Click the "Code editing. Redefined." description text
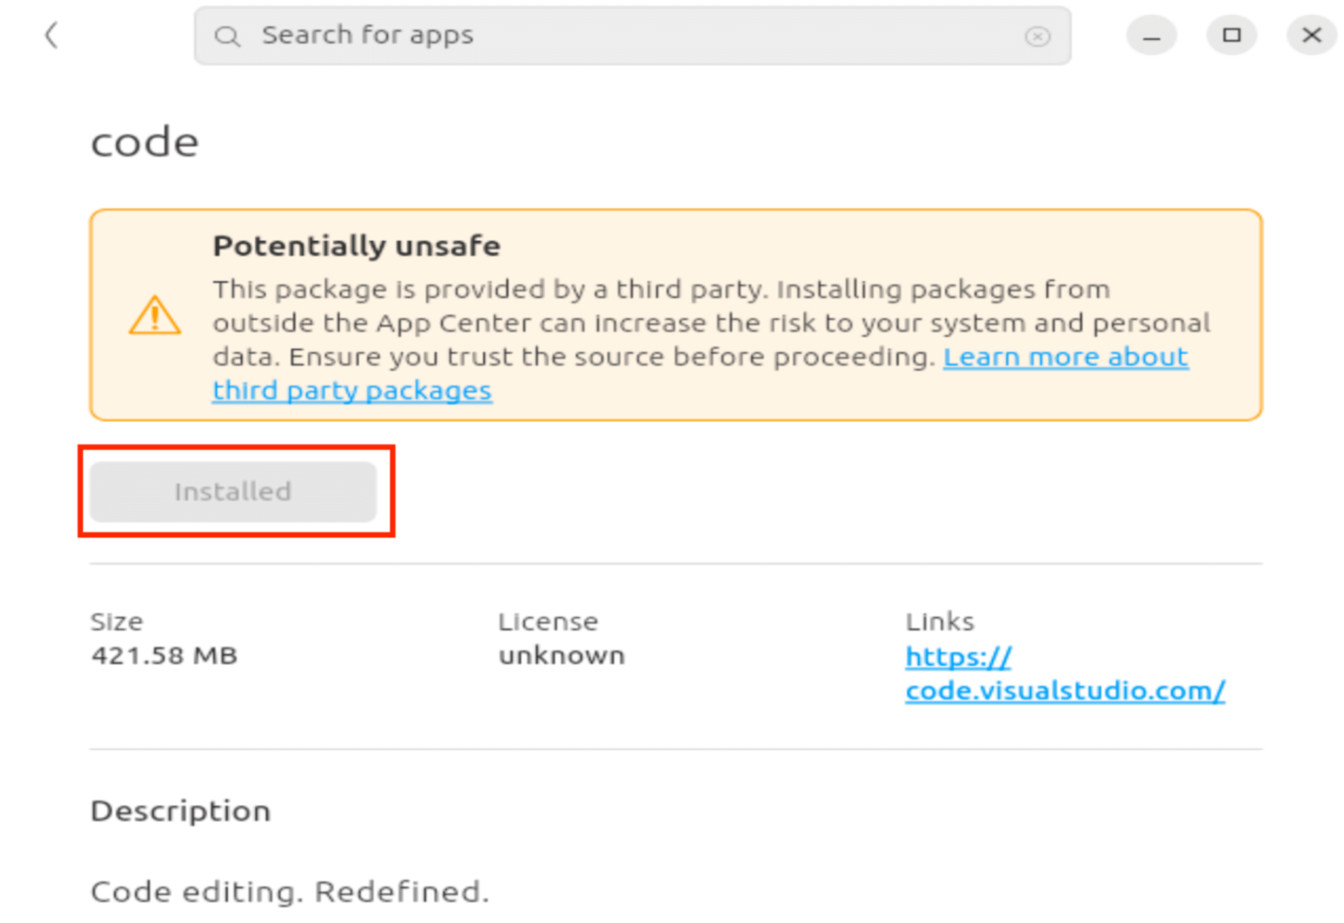This screenshot has height=923, width=1344. (290, 891)
